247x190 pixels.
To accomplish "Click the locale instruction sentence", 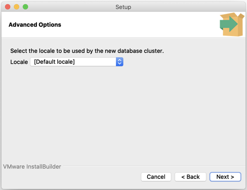I will (x=87, y=51).
